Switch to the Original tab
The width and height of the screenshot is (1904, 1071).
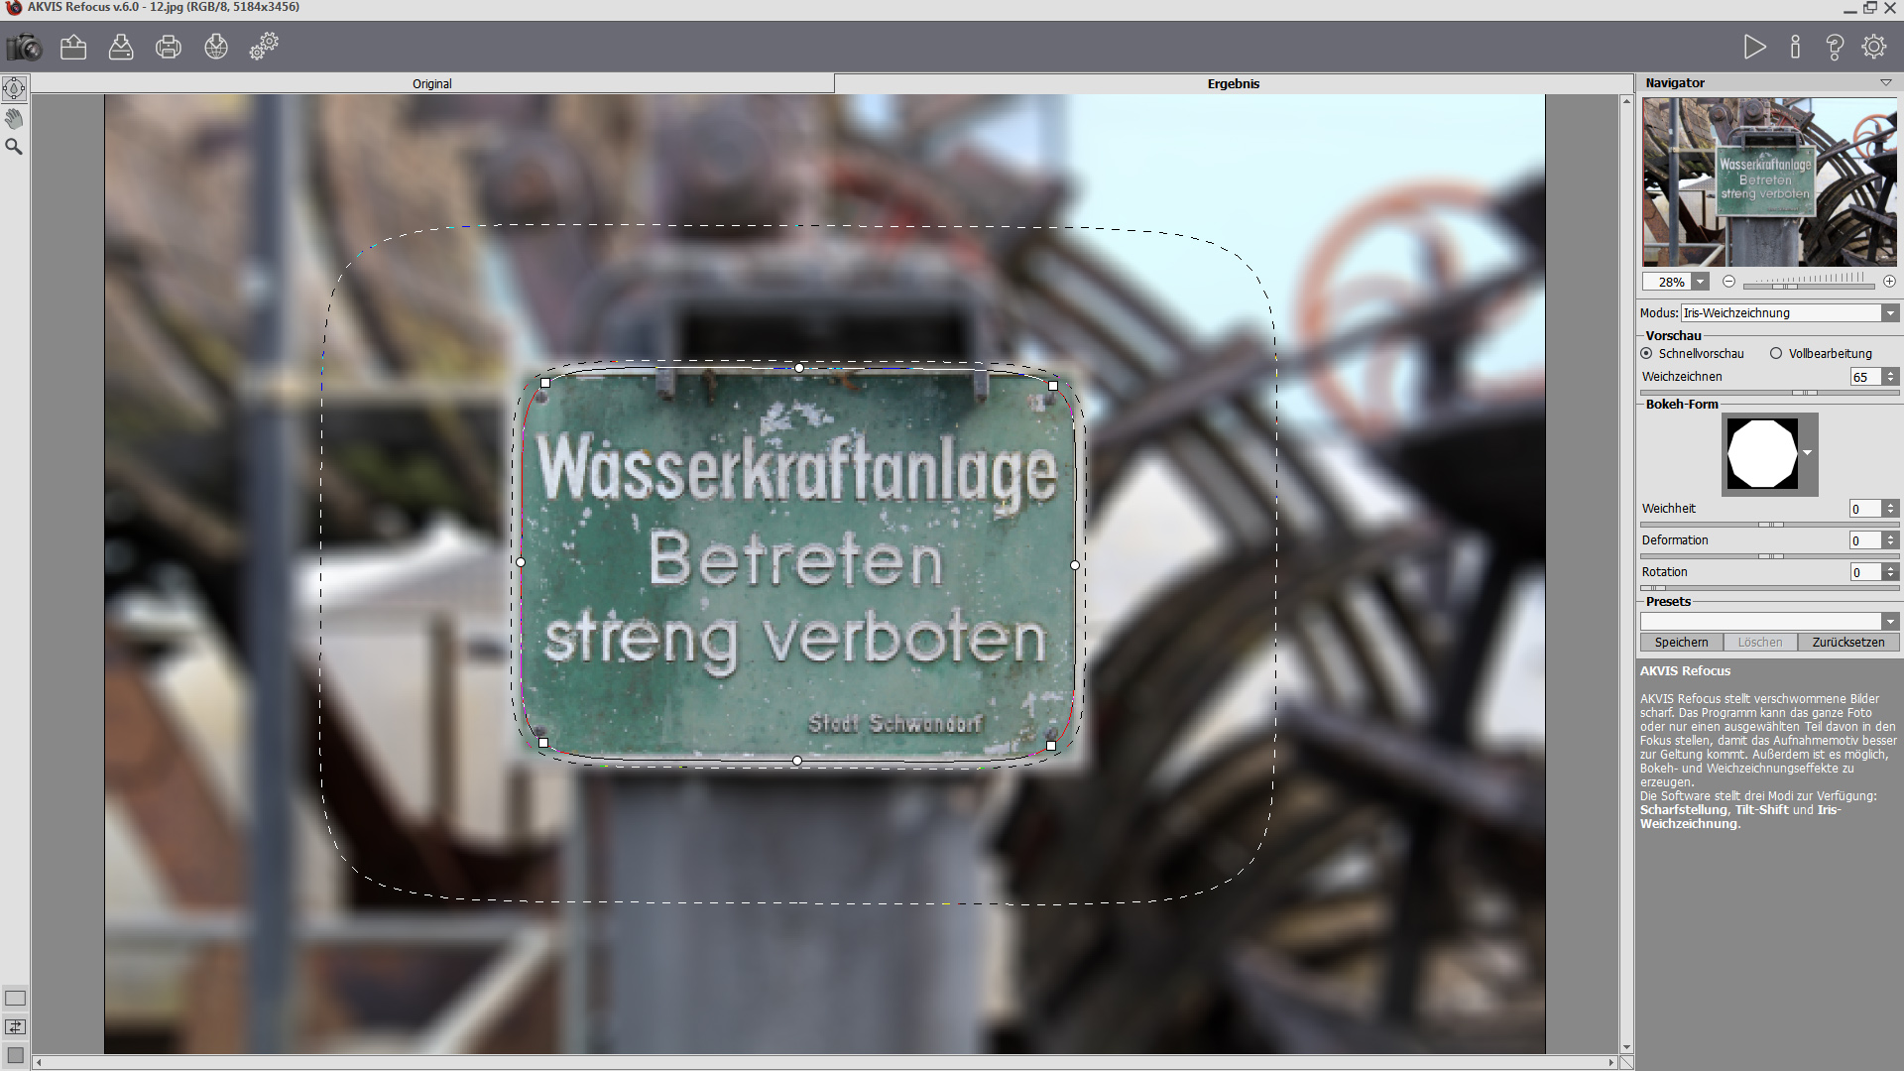click(x=432, y=84)
